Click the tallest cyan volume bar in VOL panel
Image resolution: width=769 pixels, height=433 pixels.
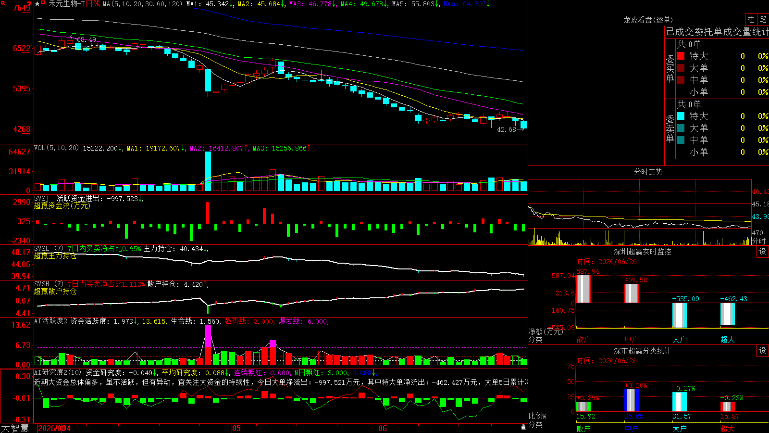tap(208, 171)
